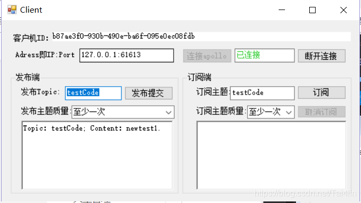
Task: Click the Client app icon in title bar
Action: (12, 10)
